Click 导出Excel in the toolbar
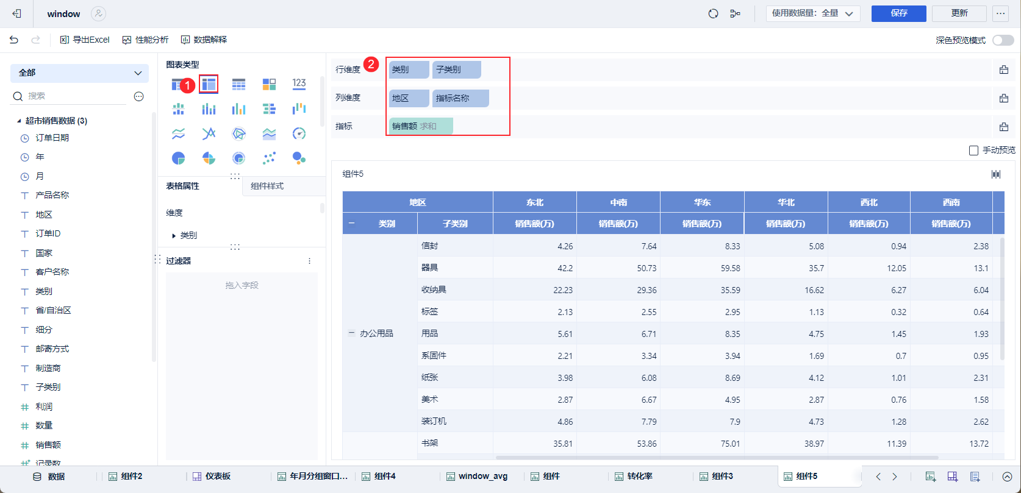Viewport: 1021px width, 493px height. point(85,40)
